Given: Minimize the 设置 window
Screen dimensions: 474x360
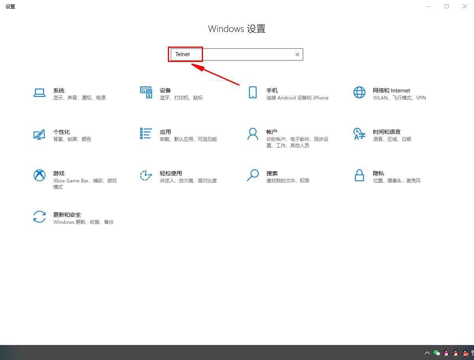Looking at the screenshot, I should 429,6.
